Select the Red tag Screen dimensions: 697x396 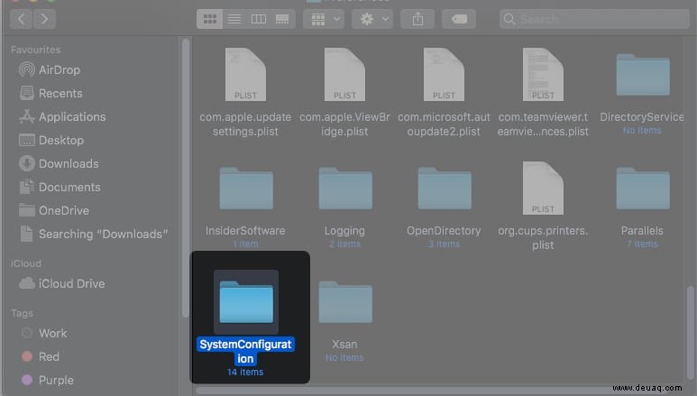[x=40, y=357]
